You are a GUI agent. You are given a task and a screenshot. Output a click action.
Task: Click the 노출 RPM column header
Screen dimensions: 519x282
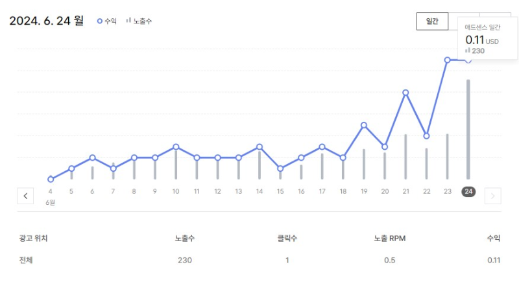[x=390, y=238]
